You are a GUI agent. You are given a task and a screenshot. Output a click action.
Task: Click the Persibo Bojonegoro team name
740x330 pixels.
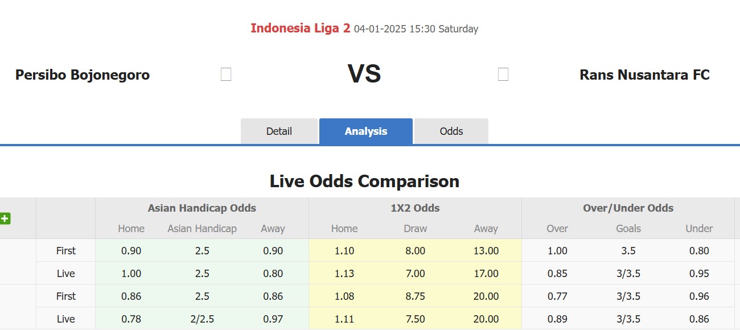82,74
